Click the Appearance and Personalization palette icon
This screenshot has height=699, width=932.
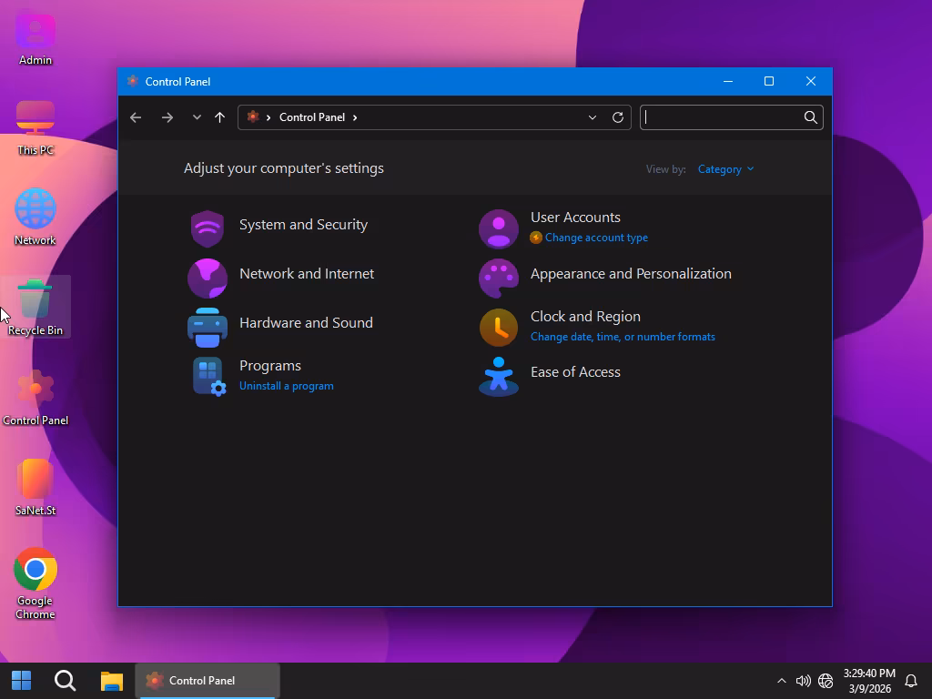pyautogui.click(x=498, y=278)
